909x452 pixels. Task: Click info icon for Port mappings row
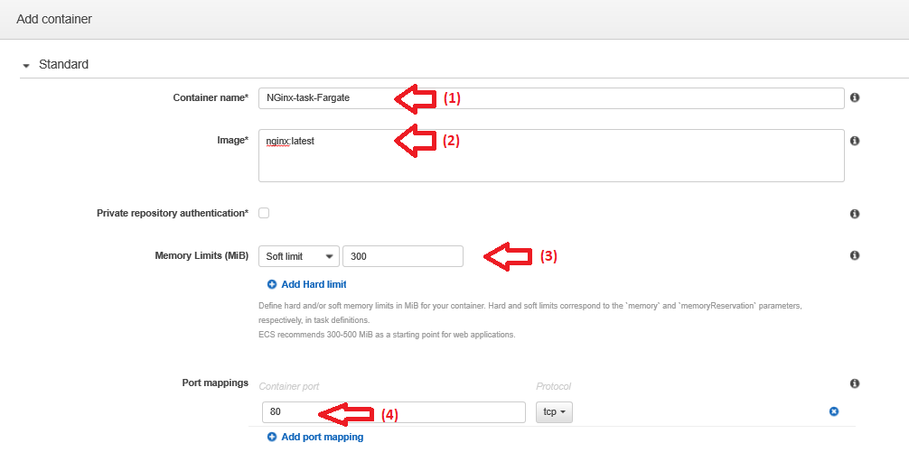click(x=854, y=383)
